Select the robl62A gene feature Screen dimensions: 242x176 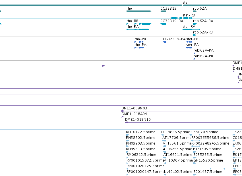pos(195,11)
